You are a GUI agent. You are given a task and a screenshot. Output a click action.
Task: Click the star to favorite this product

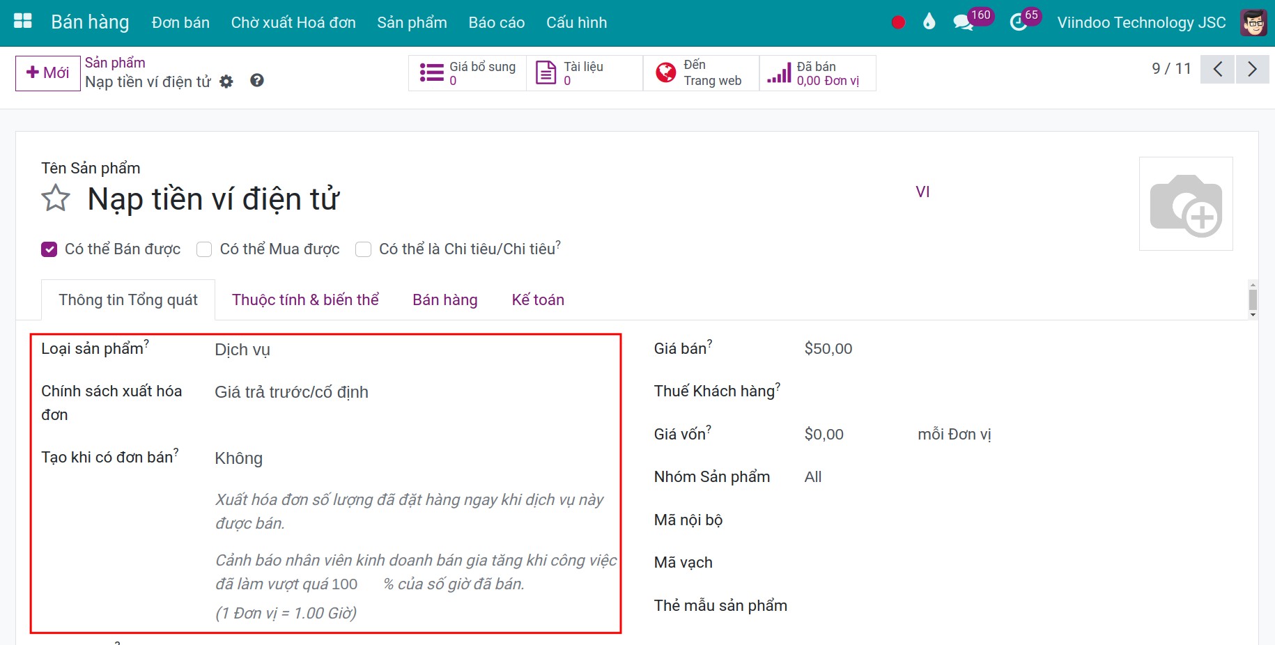click(54, 199)
